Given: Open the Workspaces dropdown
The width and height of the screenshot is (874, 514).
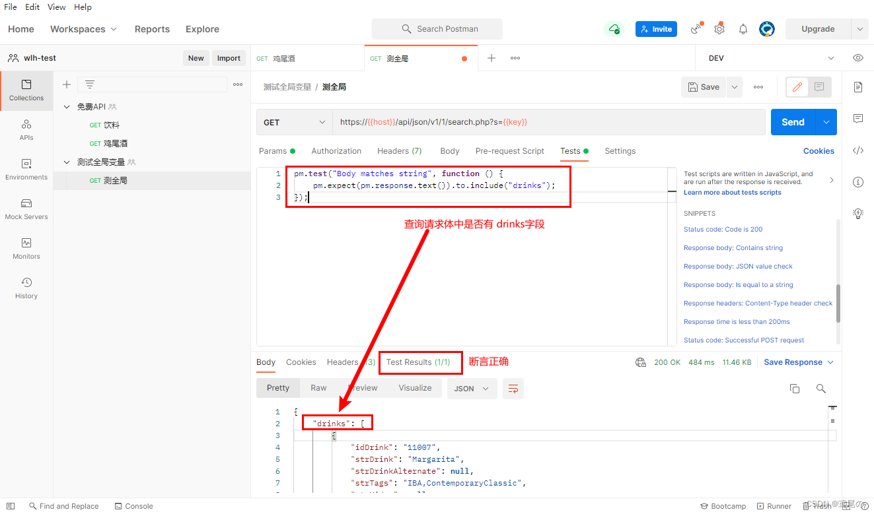Looking at the screenshot, I should tap(83, 29).
